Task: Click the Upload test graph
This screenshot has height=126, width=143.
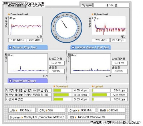Action: click(x=109, y=25)
